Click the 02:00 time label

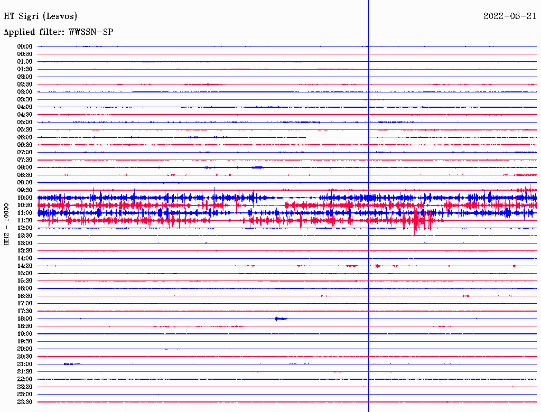25,77
